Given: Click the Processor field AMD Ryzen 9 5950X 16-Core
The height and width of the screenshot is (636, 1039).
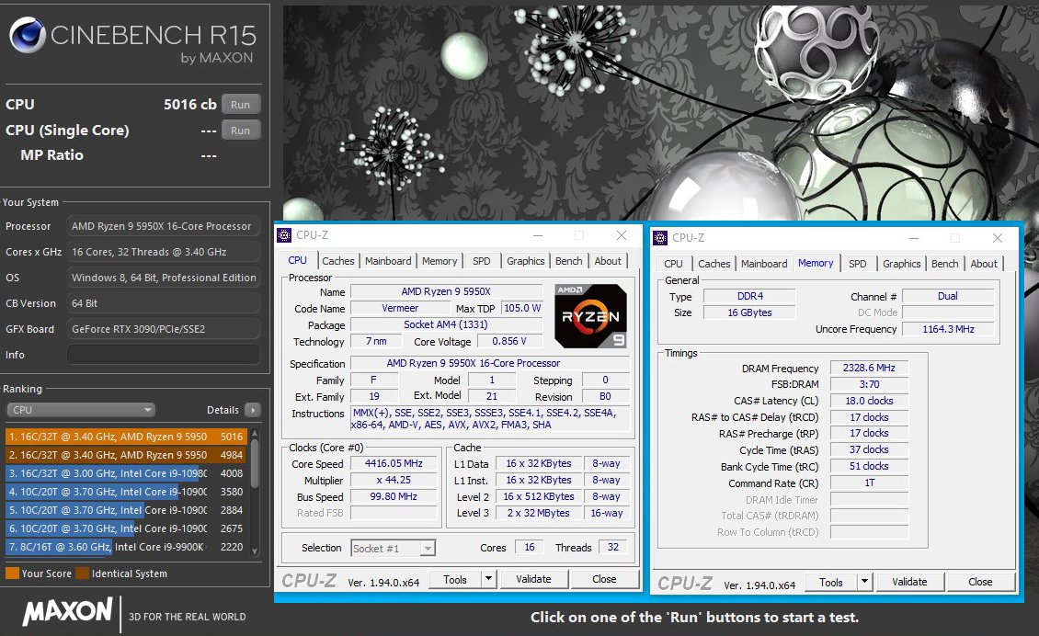Looking at the screenshot, I should (163, 226).
